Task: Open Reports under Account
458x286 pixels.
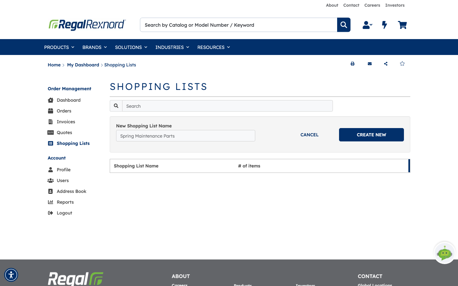Action: click(x=61, y=202)
